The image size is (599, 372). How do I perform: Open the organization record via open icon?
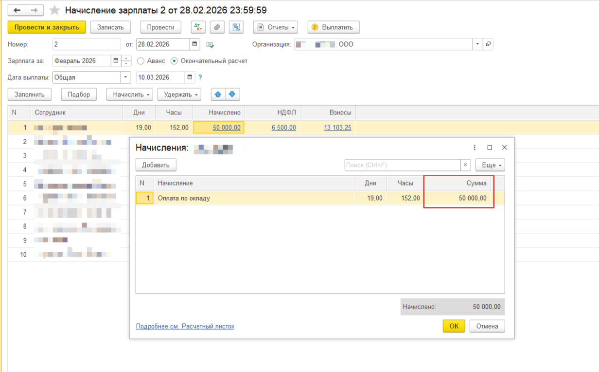tap(488, 44)
